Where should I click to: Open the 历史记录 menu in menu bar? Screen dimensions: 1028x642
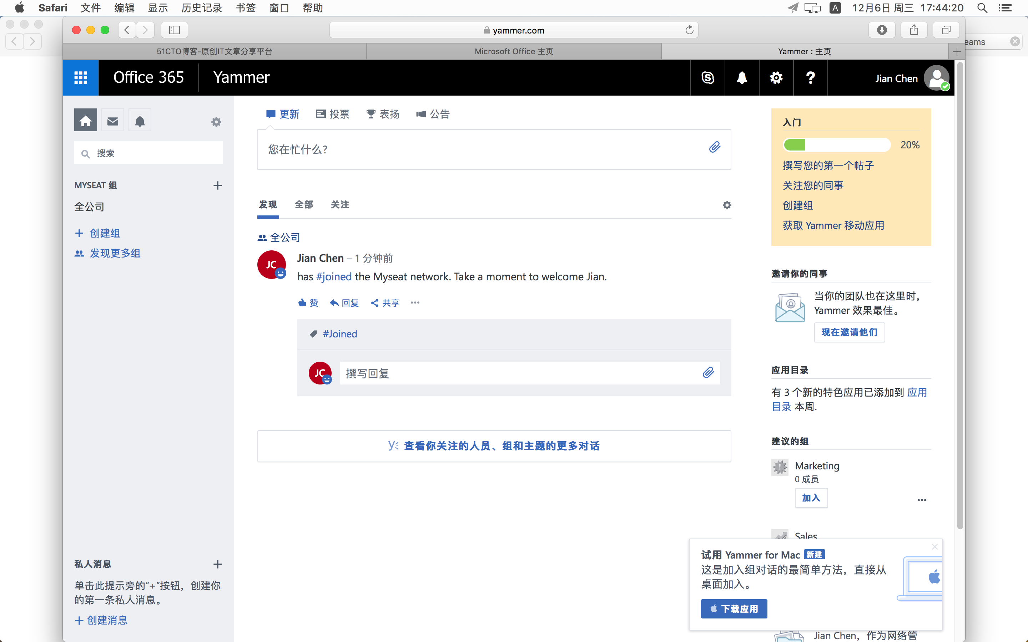click(202, 7)
